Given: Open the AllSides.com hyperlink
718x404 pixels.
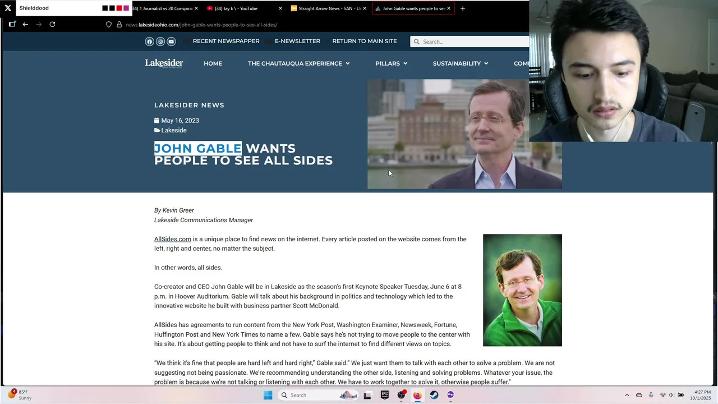Looking at the screenshot, I should tap(173, 239).
